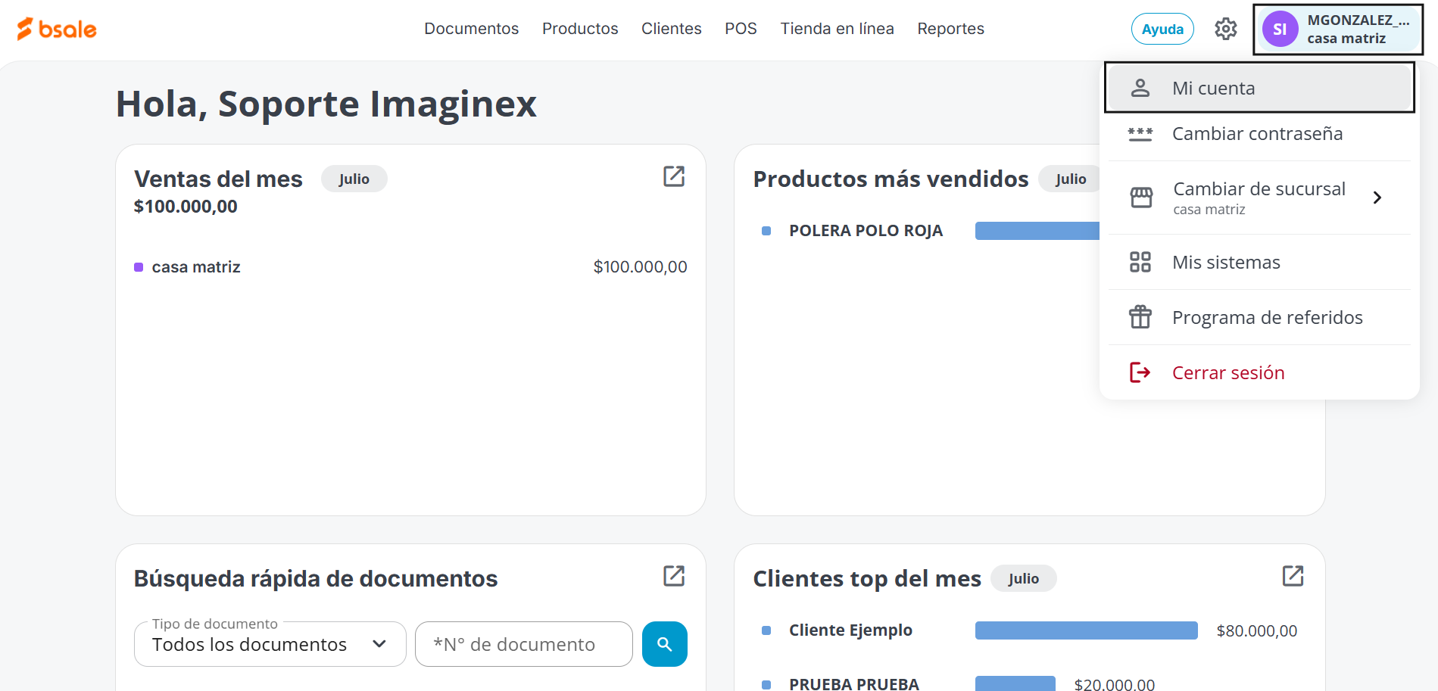Click the Cliente Ejemplo sales bar
The image size is (1438, 691).
(1087, 630)
